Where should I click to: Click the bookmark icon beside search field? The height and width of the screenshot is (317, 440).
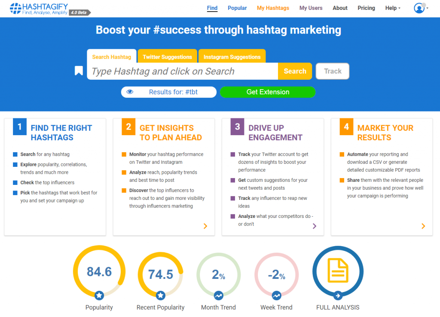point(79,71)
